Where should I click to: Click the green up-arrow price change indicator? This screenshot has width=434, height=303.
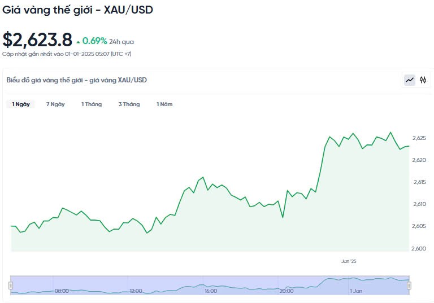78,42
